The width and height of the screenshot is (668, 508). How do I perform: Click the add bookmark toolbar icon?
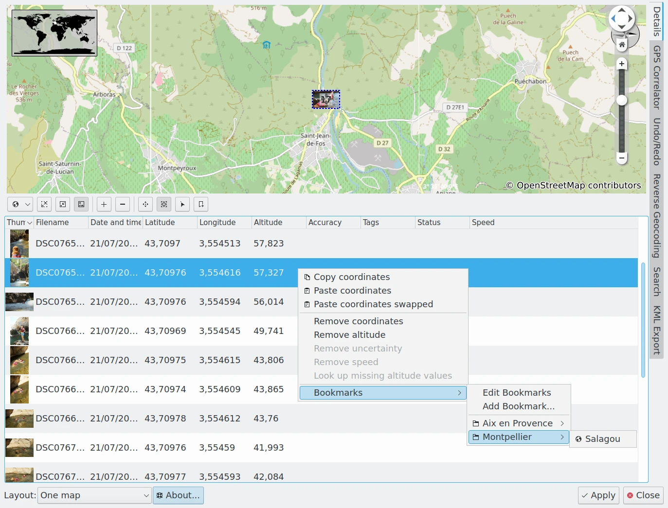pyautogui.click(x=201, y=205)
